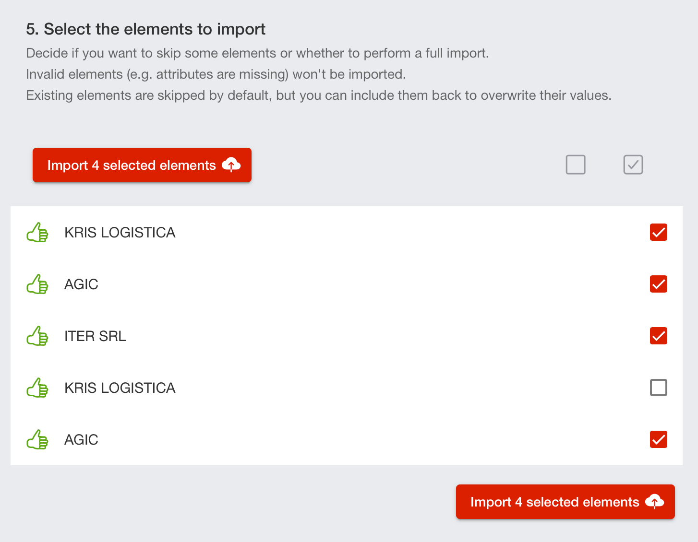This screenshot has height=542, width=698.
Task: Select the ITER SRL element name
Action: 95,336
